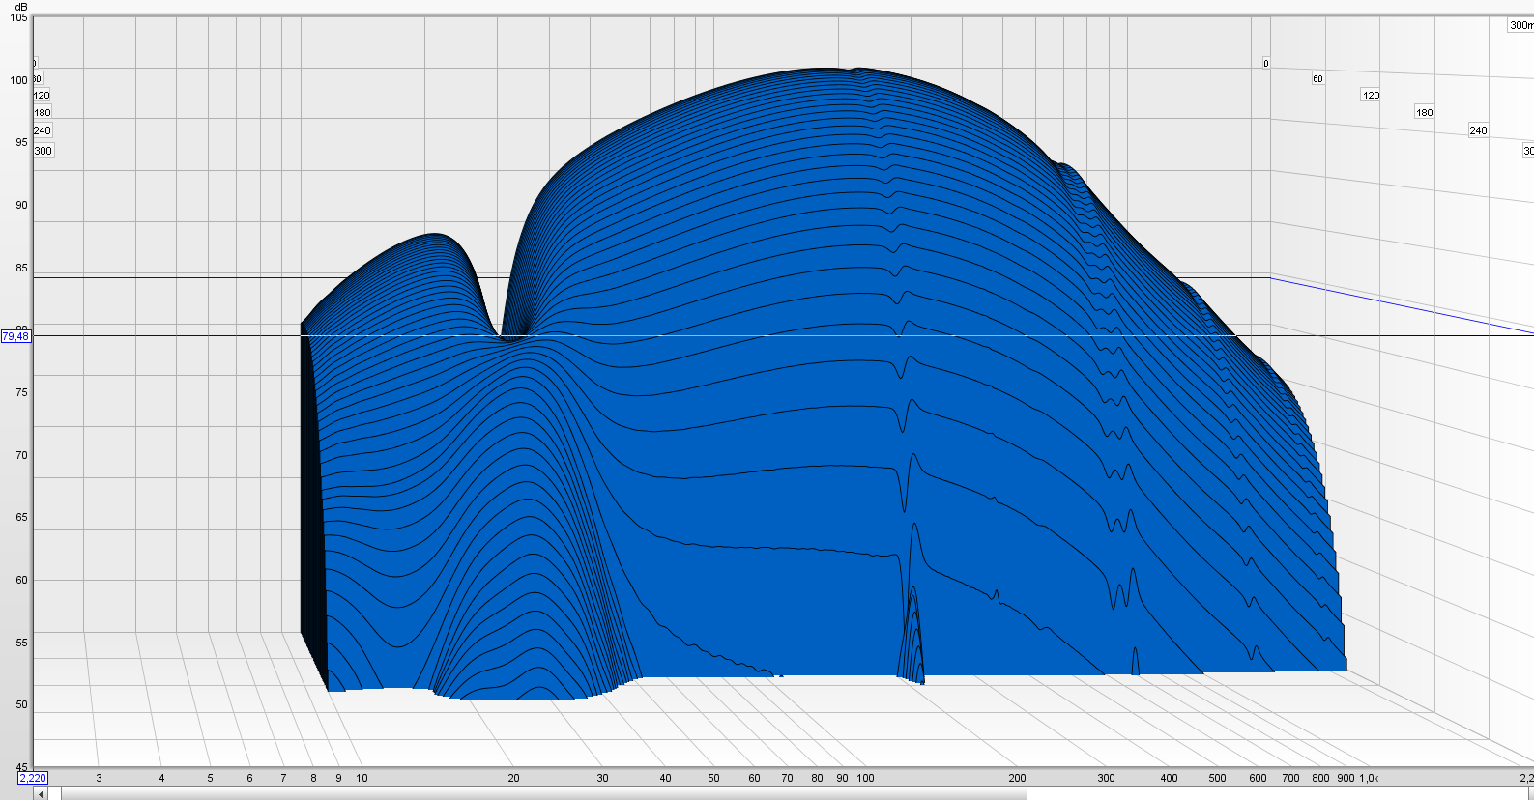The width and height of the screenshot is (1534, 800).
Task: Click the 20 Hz frequency axis label
Action: tap(513, 778)
